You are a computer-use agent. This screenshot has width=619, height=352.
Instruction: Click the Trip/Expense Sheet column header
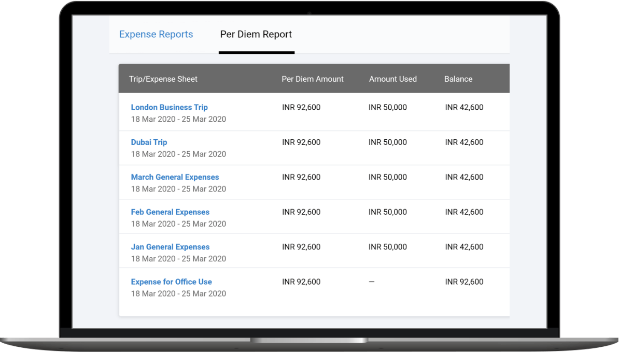point(163,79)
